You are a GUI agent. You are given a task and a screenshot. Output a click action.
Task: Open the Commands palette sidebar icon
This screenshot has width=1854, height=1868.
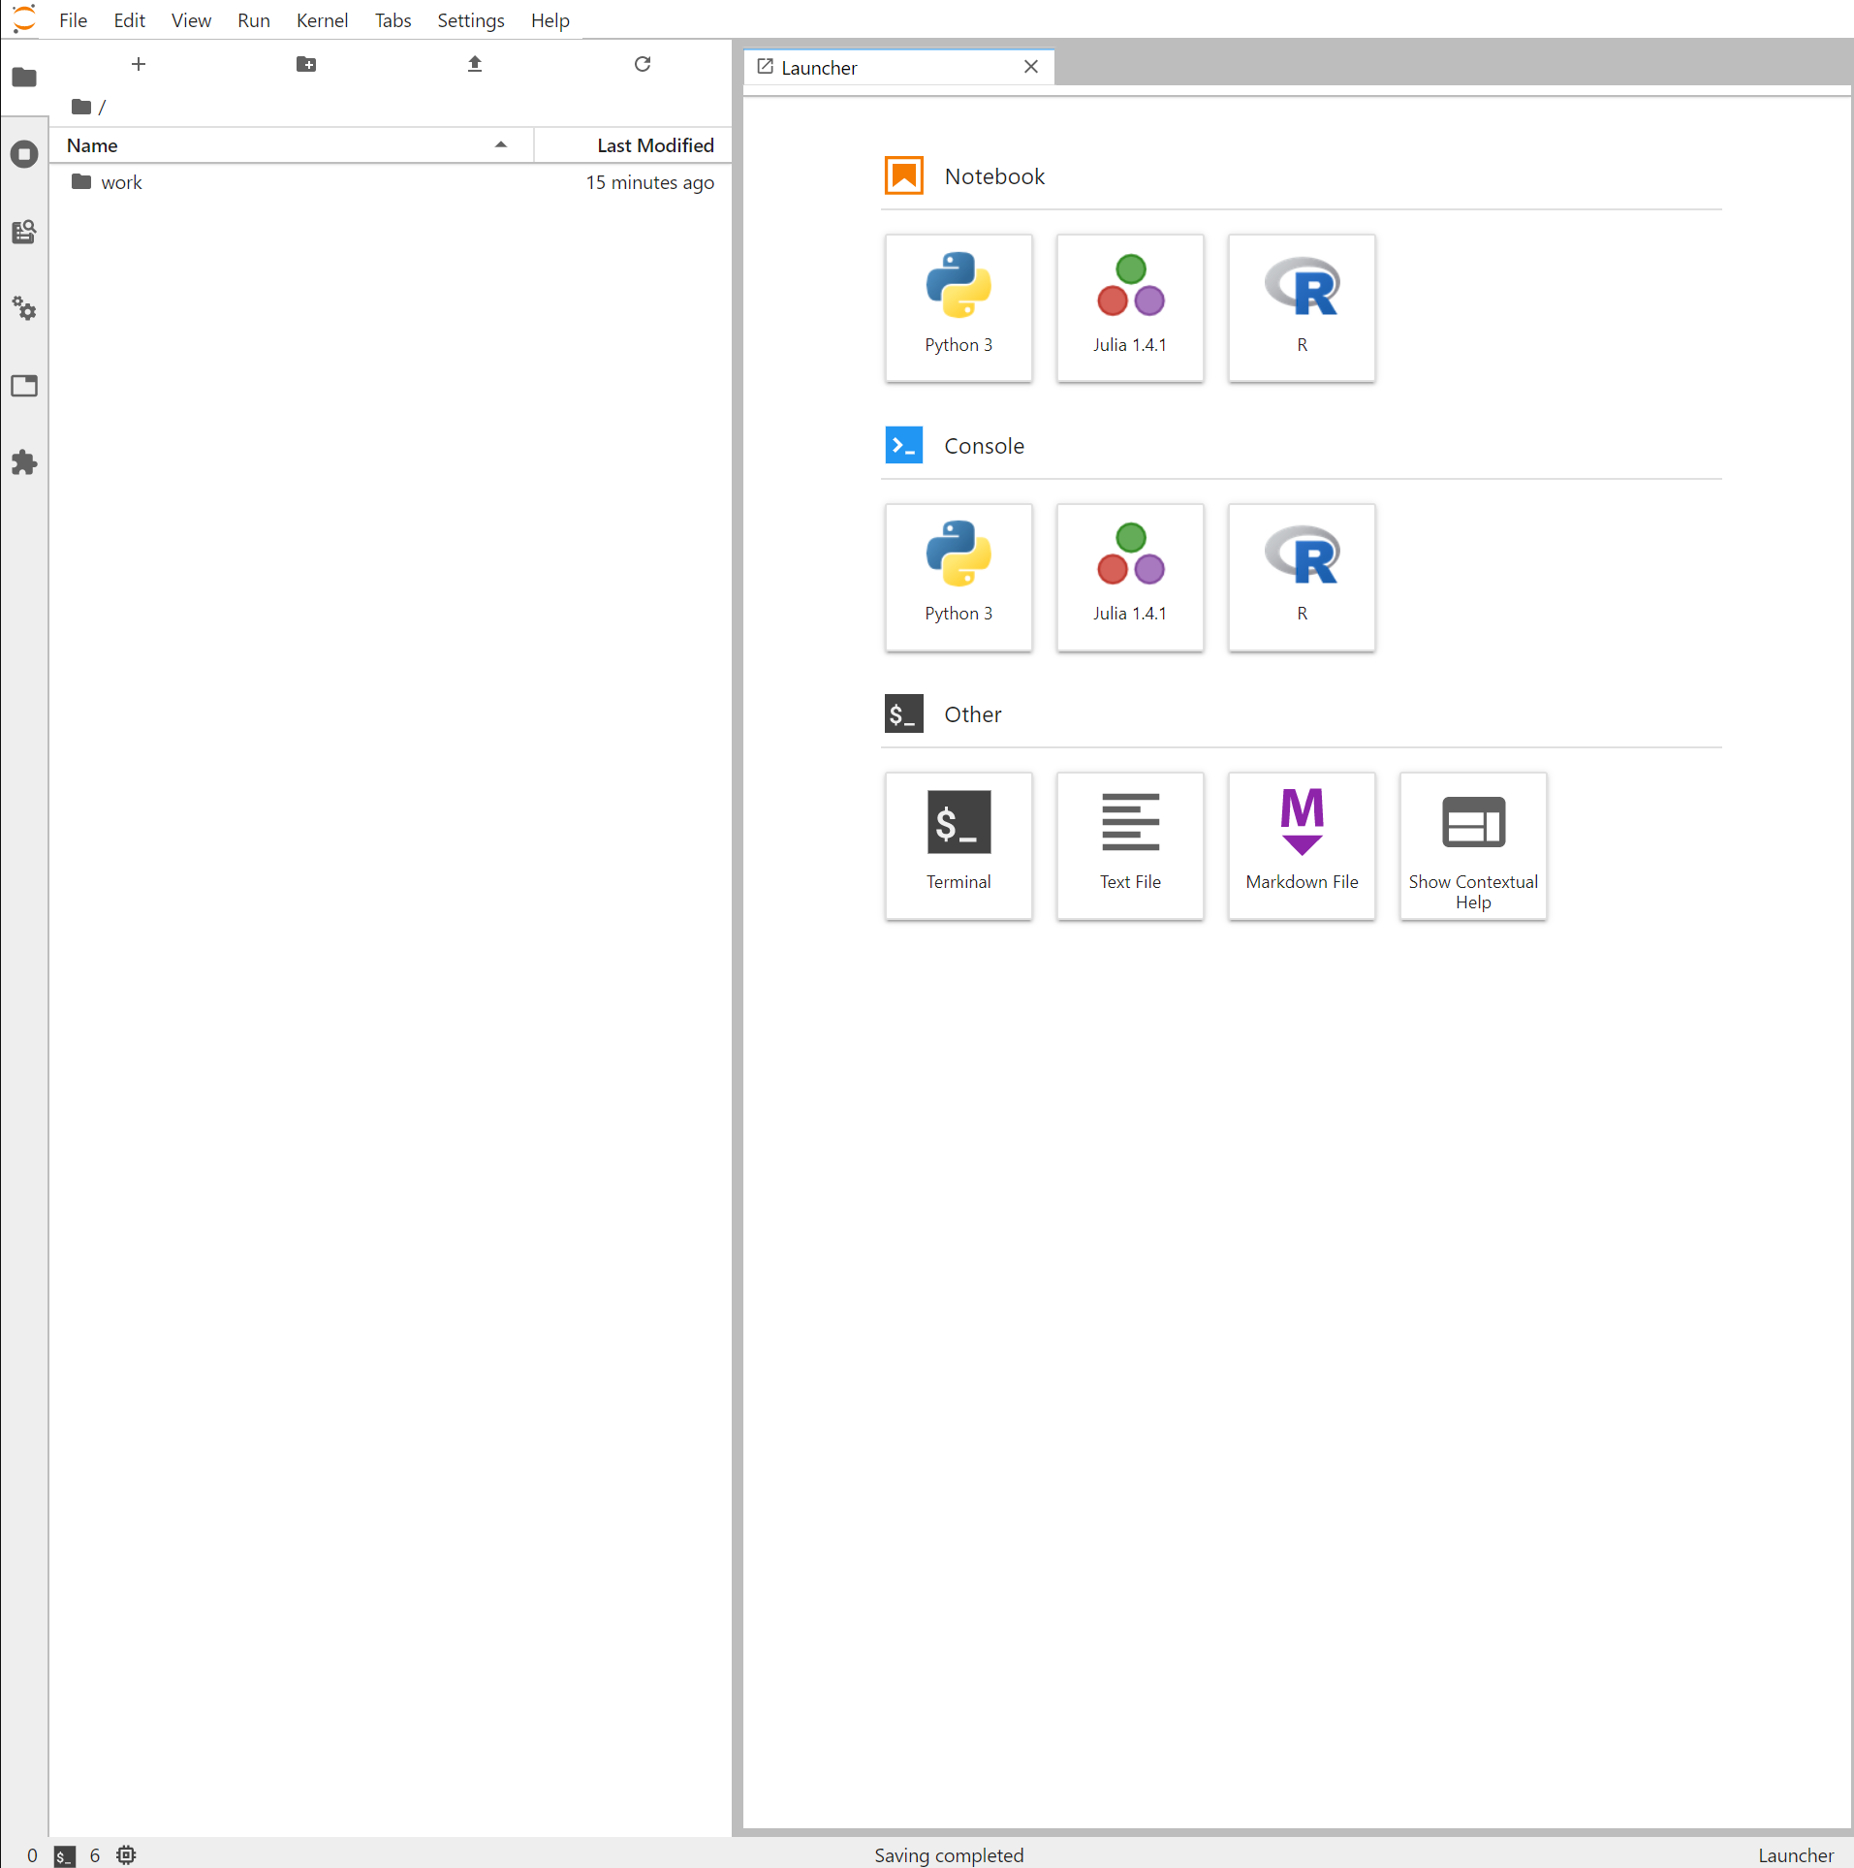pyautogui.click(x=24, y=232)
